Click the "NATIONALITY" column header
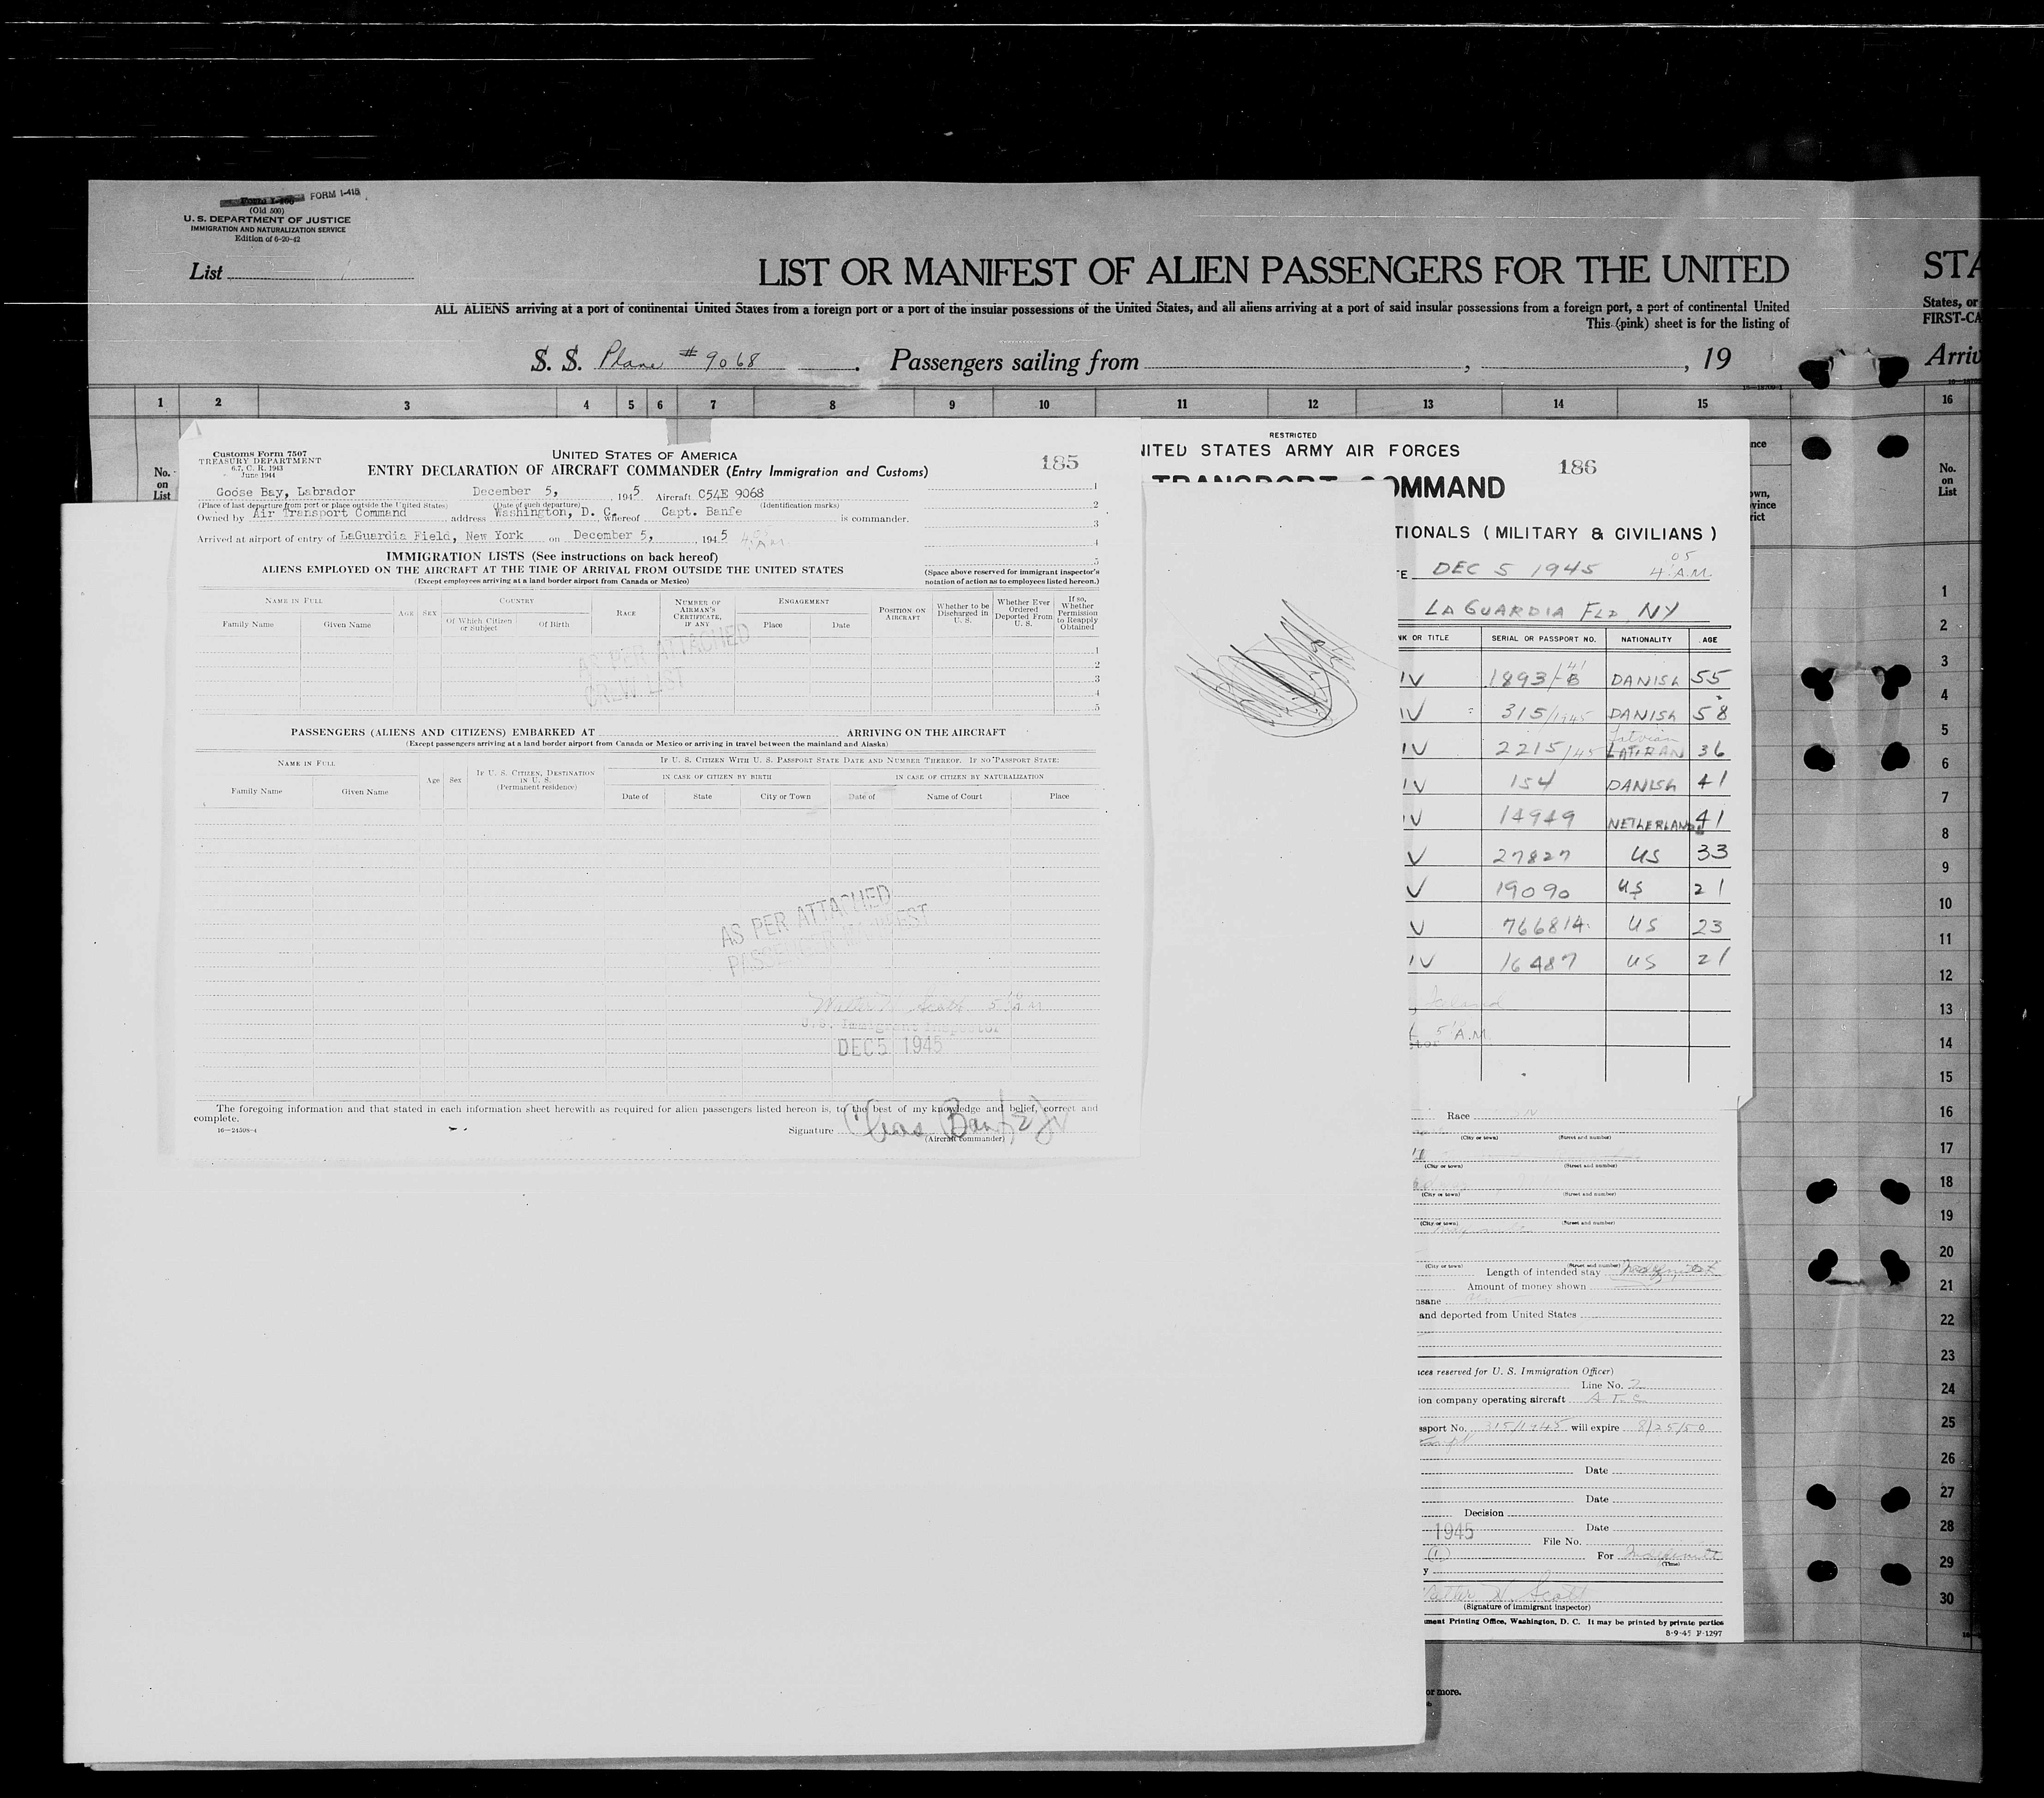2044x1798 pixels. click(x=1646, y=639)
